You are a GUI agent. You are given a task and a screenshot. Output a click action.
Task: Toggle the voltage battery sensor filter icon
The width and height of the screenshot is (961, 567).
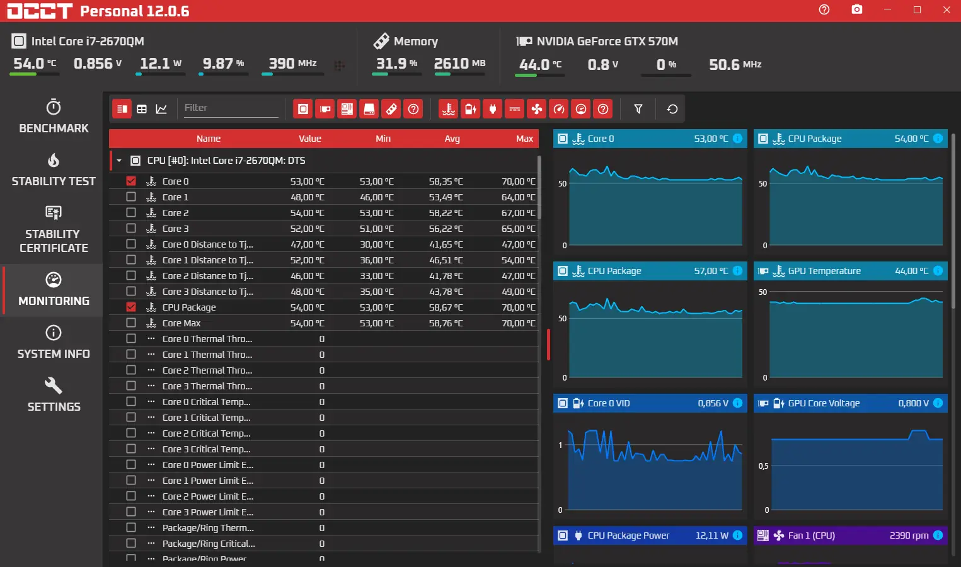click(x=471, y=109)
